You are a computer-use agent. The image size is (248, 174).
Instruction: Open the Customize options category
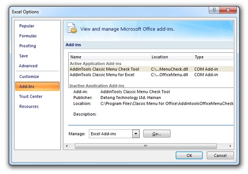29,77
